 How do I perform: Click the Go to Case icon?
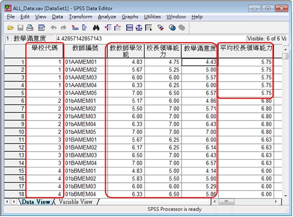(x=75, y=28)
